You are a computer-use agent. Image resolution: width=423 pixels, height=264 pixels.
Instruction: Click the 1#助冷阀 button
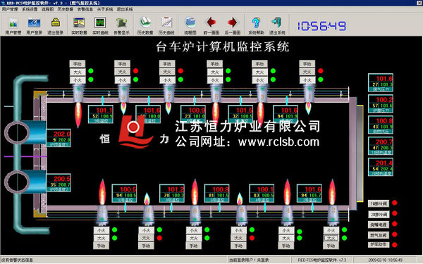pos(379,203)
